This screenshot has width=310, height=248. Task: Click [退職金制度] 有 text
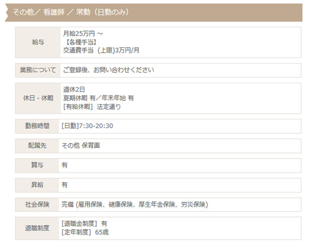click(84, 224)
